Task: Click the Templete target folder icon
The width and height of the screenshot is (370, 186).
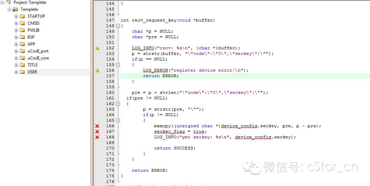Action: coord(15,9)
